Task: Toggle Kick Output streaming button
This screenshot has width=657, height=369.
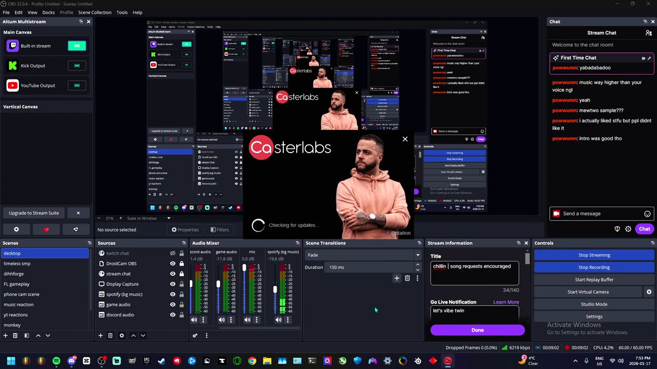Action: coord(77,66)
